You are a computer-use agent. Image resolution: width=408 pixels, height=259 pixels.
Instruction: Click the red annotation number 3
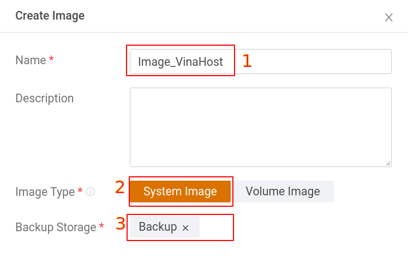coord(121,224)
